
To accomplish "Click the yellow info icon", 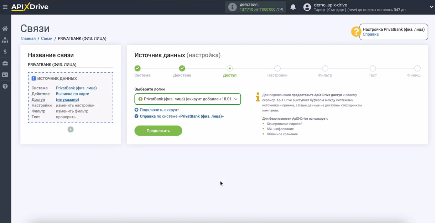I will pyautogui.click(x=258, y=97).
